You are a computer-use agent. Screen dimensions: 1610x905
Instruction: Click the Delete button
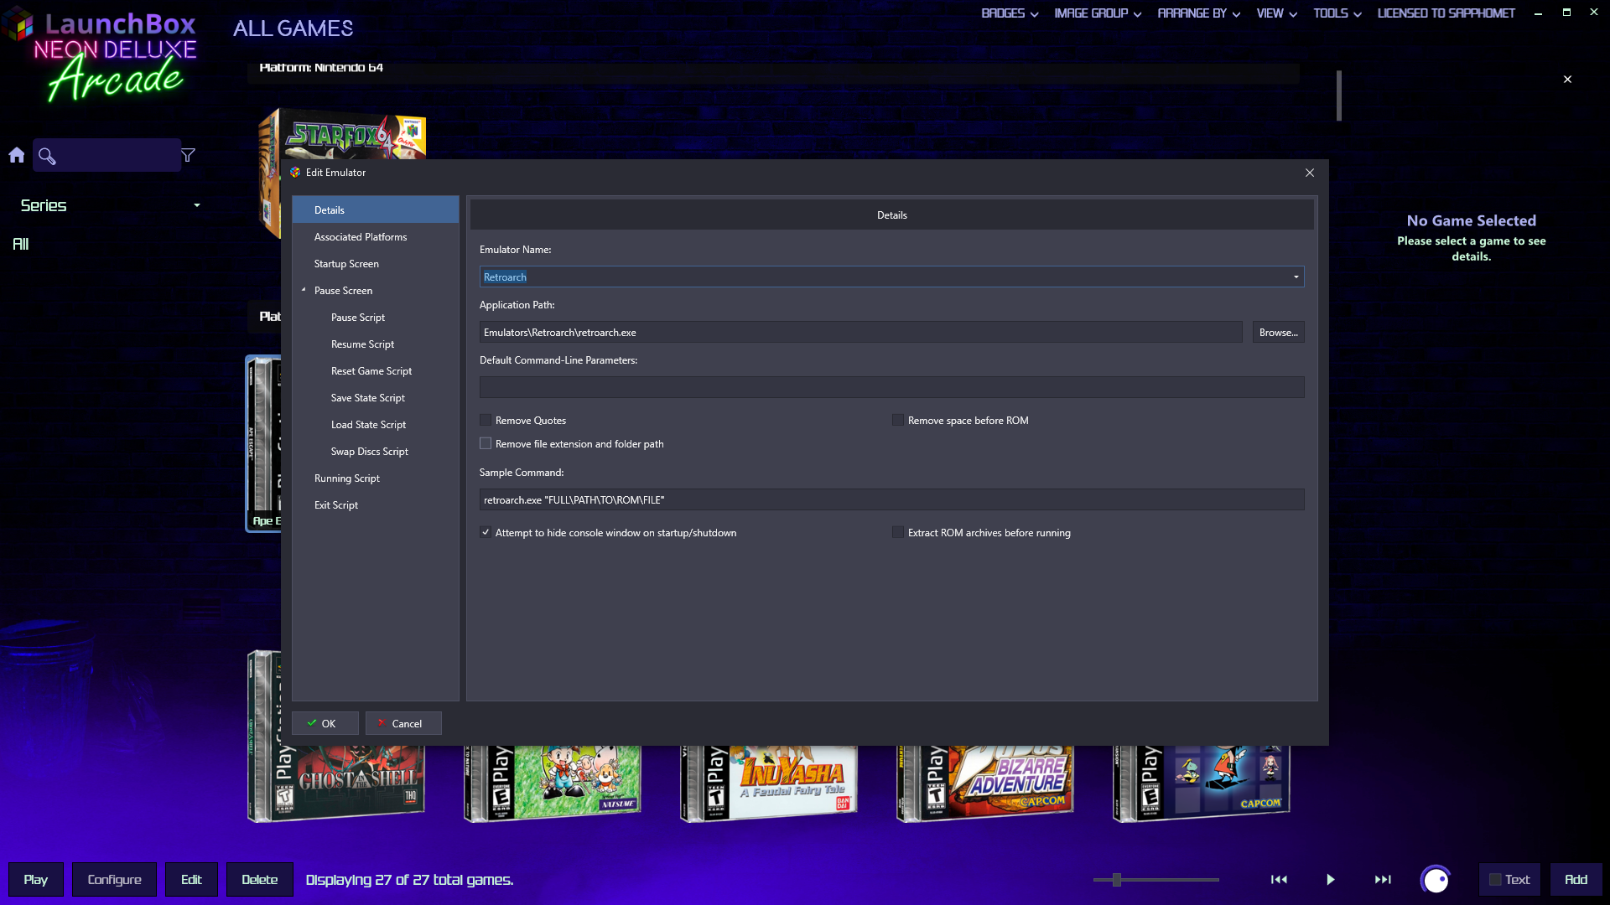259,879
